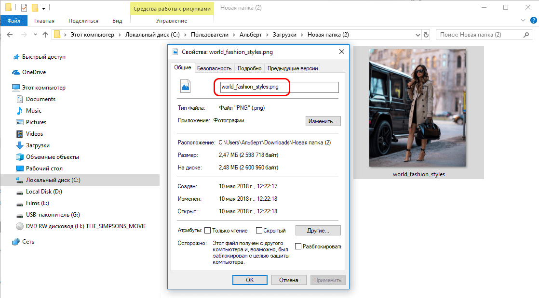Select world_fashion_styles image thumbnail
This screenshot has width=539, height=298.
(x=418, y=108)
